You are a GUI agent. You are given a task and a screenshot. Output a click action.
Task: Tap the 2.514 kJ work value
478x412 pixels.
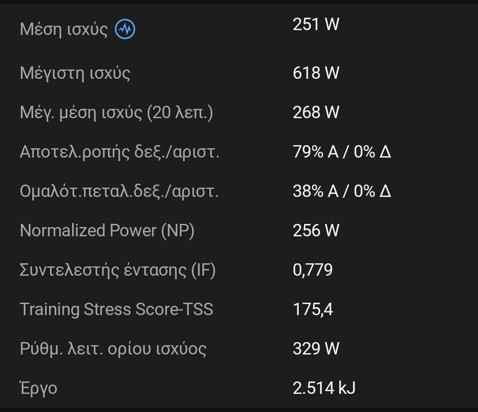324,388
